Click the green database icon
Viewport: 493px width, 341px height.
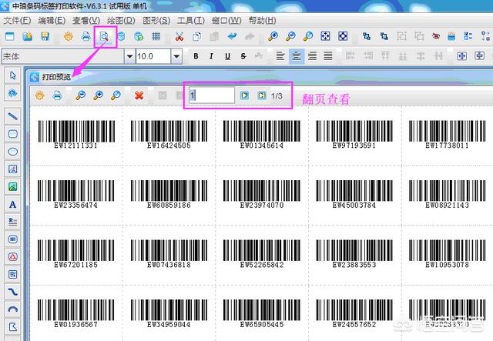click(x=139, y=36)
